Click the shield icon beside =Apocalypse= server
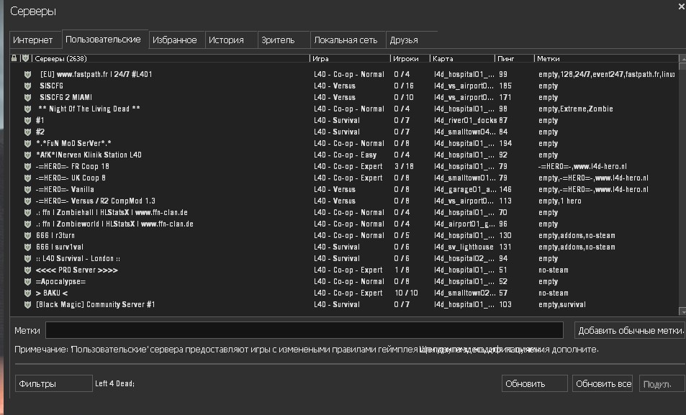This screenshot has width=686, height=415. [27, 281]
